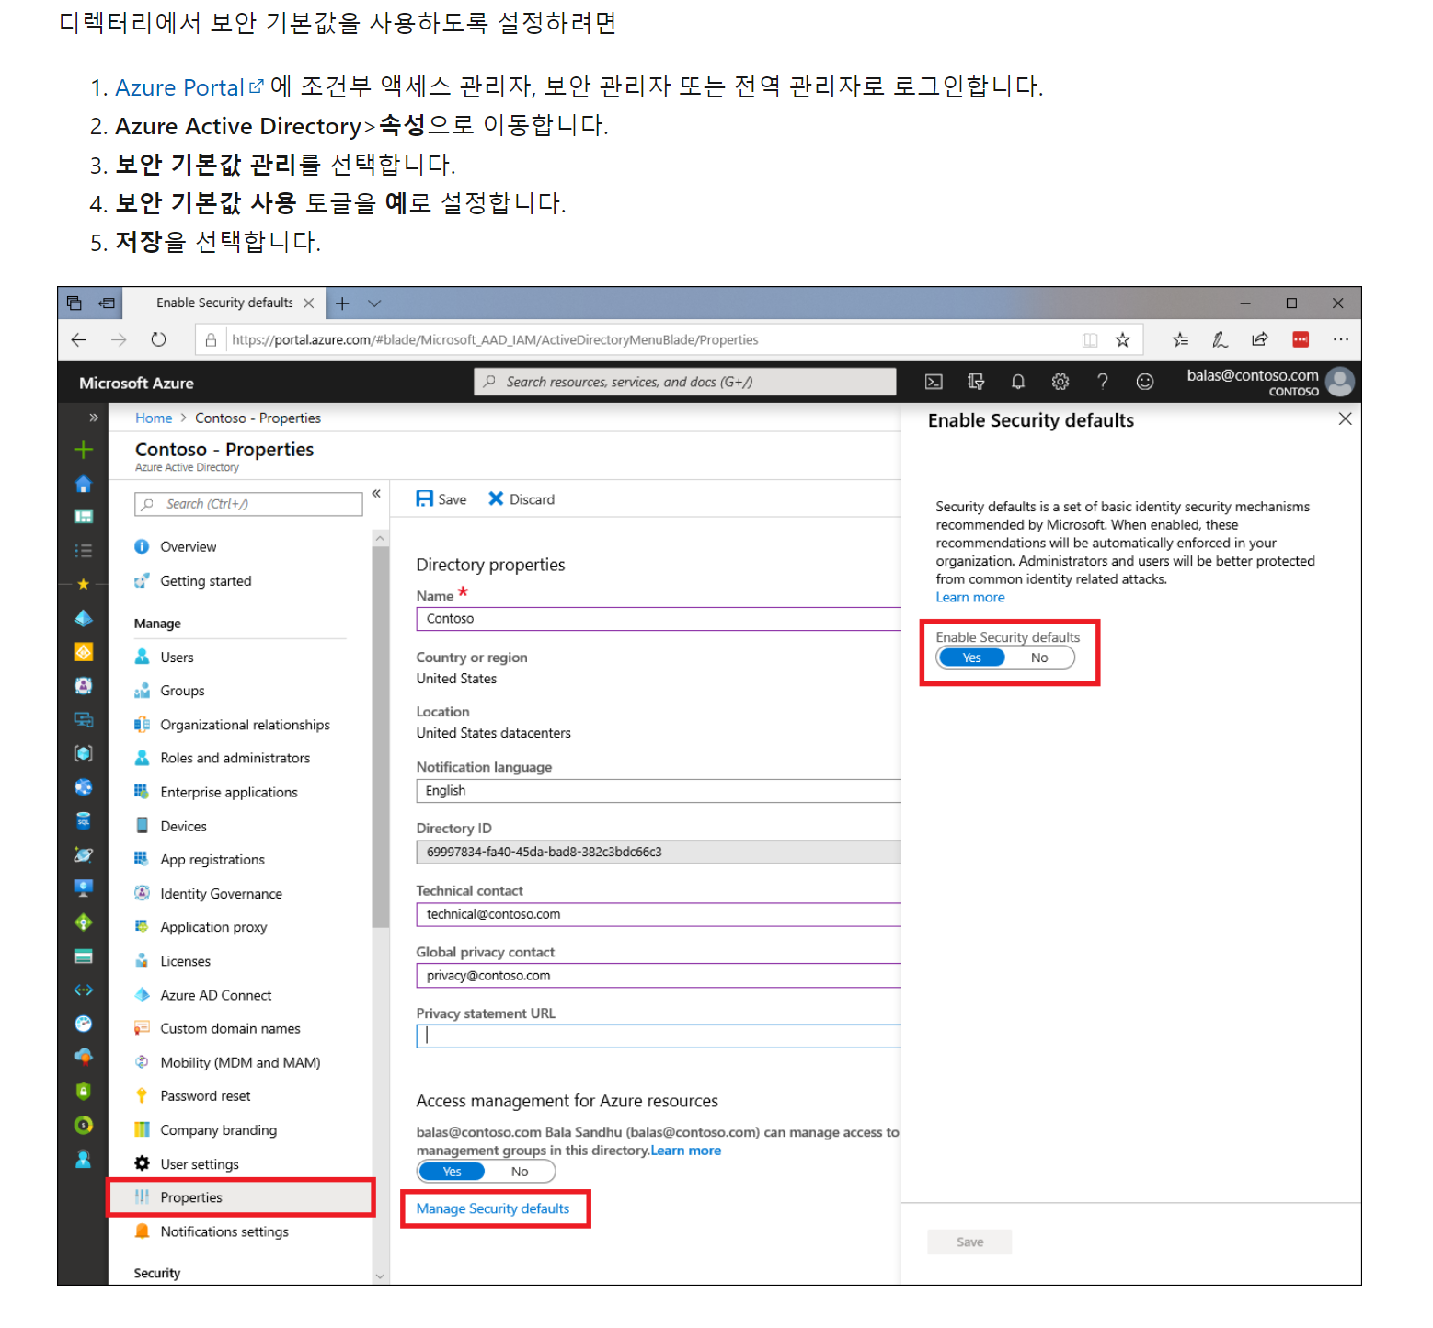The width and height of the screenshot is (1433, 1328).
Task: Click the add notes pen icon
Action: (x=1220, y=339)
